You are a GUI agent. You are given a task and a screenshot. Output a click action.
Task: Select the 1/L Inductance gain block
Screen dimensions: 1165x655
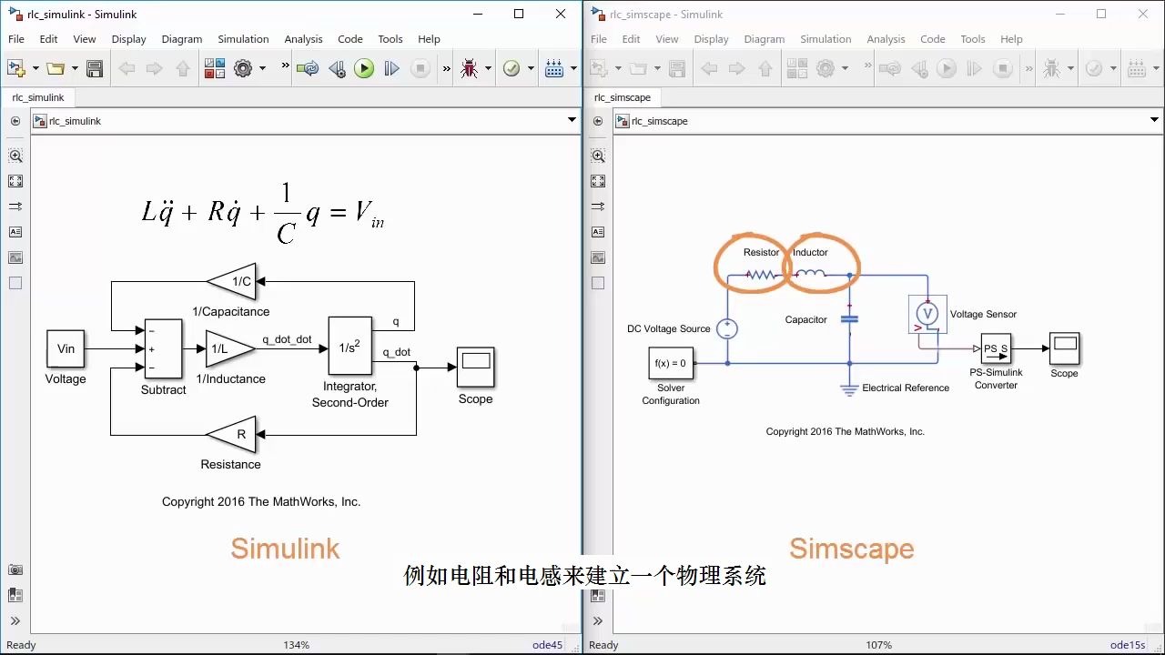231,348
